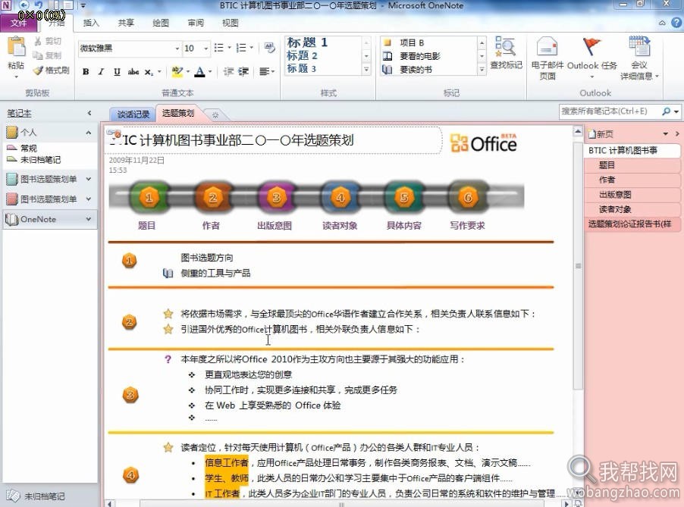Click the numbered step 3 出版意图 hexagon
Screen dimensions: 684x507
click(276, 198)
